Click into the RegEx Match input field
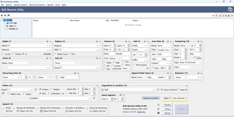This screenshot has width=234, height=117. (28, 46)
